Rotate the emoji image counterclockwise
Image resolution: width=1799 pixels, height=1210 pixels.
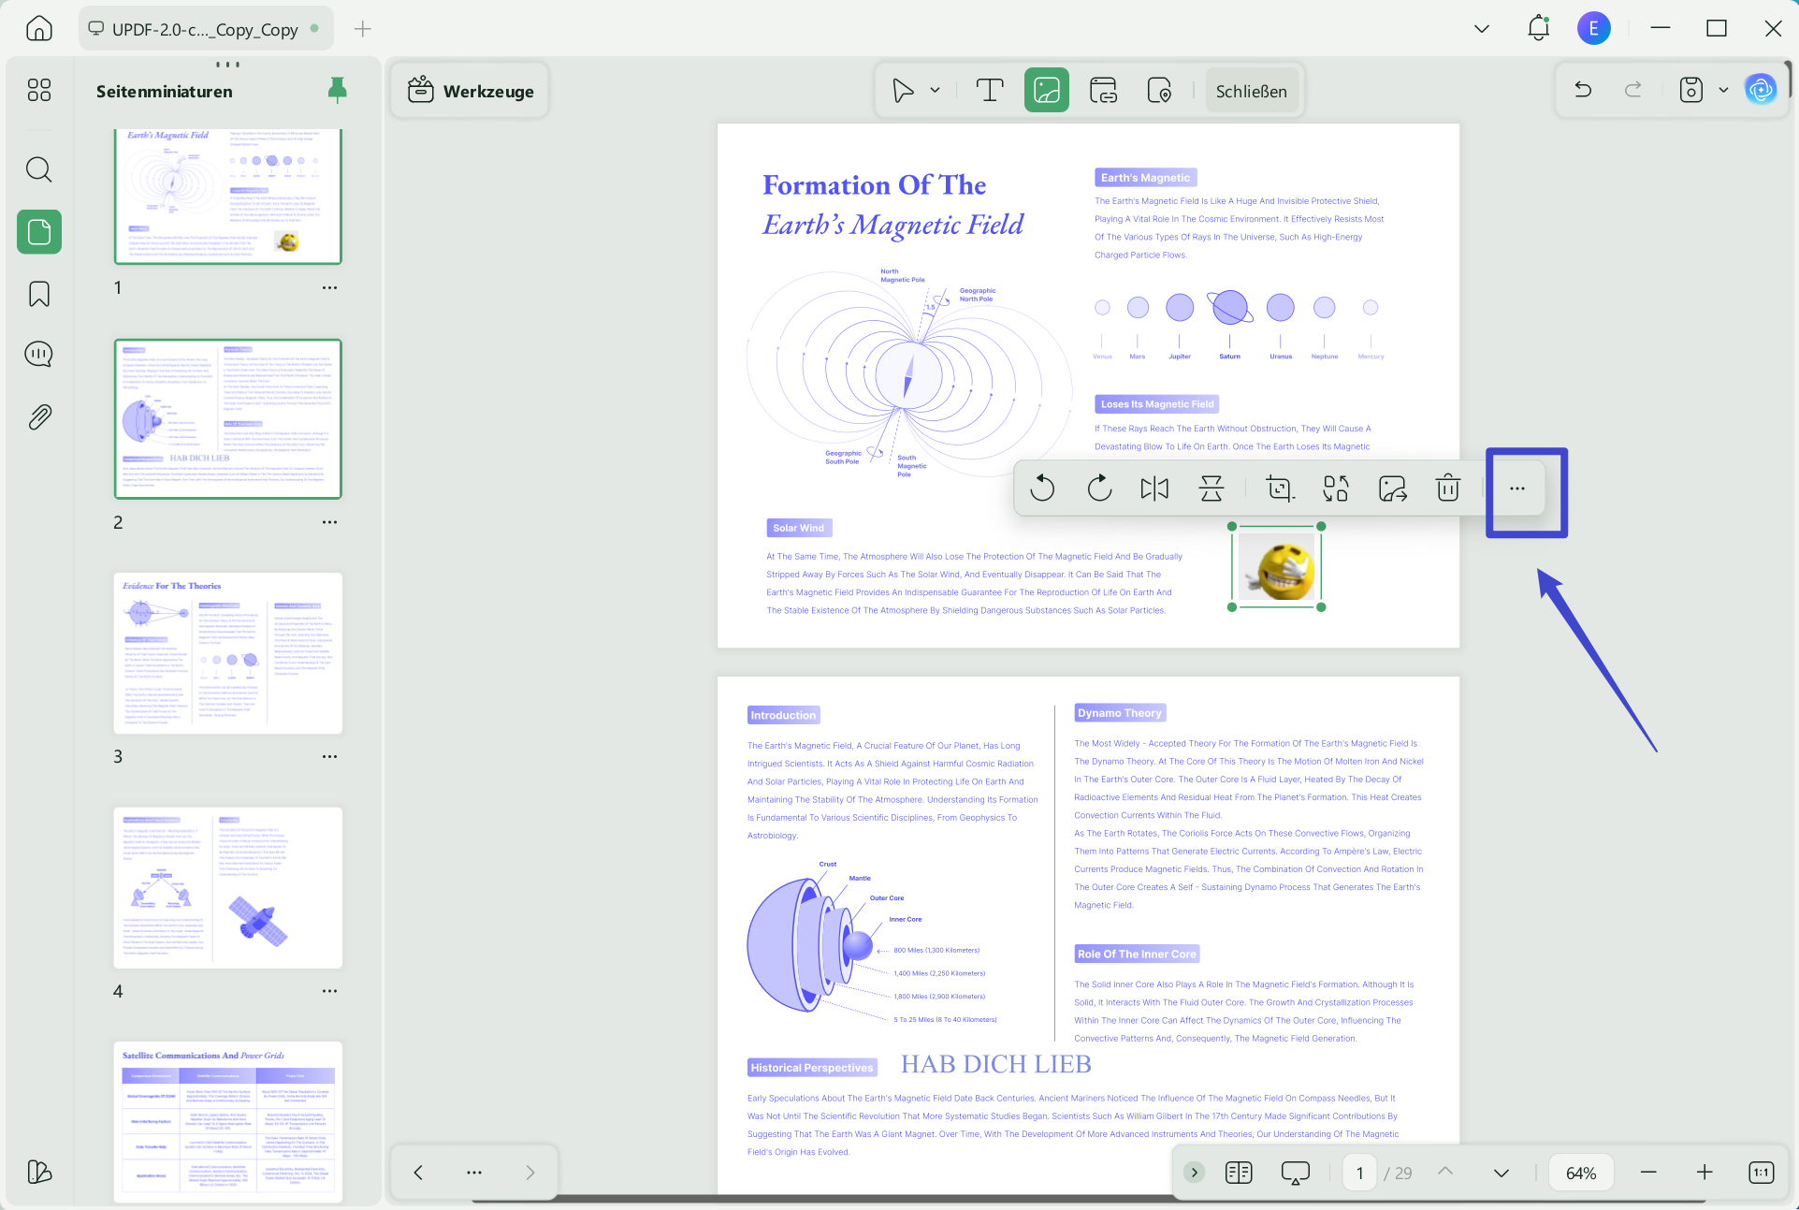click(x=1042, y=488)
